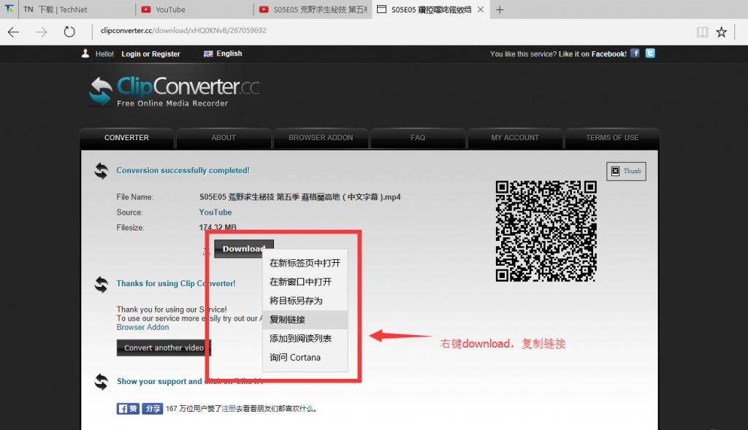Select 在新窗口中打开 in context menu
Image resolution: width=748 pixels, height=430 pixels.
(x=305, y=282)
